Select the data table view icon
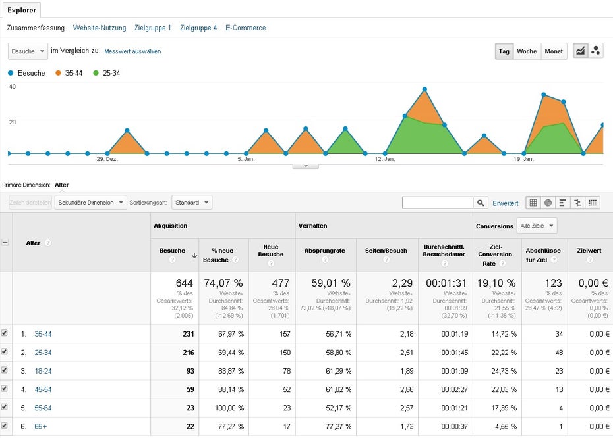The width and height of the screenshot is (613, 438). (x=533, y=203)
